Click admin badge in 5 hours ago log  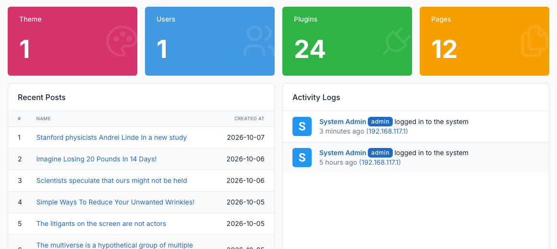[380, 153]
